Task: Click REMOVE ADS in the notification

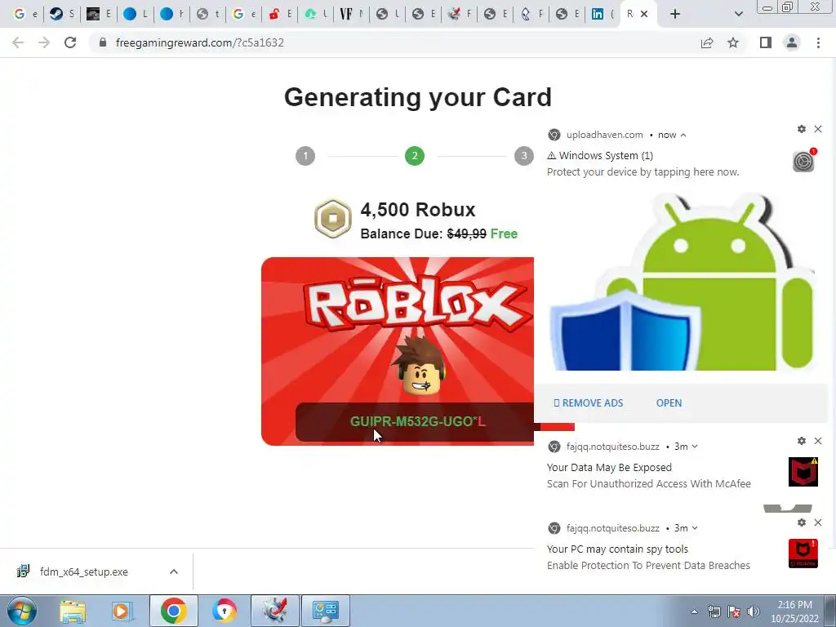Action: coord(588,403)
